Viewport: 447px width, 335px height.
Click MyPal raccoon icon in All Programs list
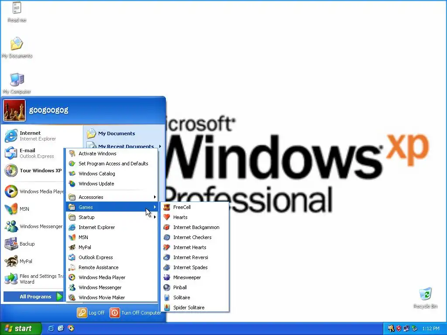pos(72,247)
